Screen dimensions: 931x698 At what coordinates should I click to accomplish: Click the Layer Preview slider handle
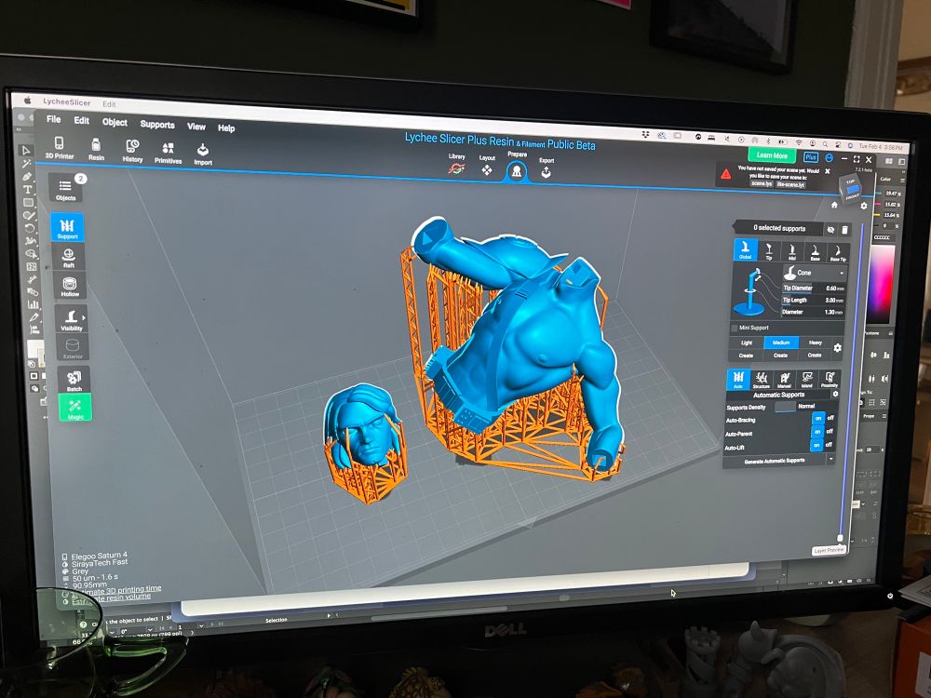(840, 538)
